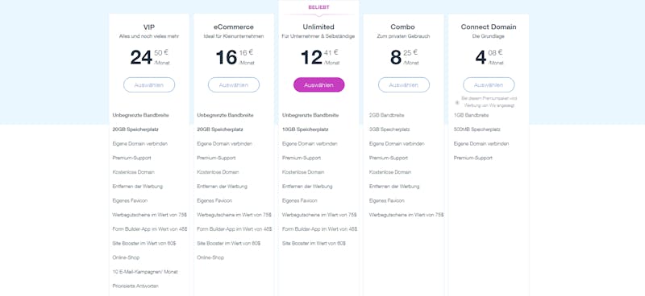
Task: Click the 24,50 € VIP price
Action: tap(150, 57)
